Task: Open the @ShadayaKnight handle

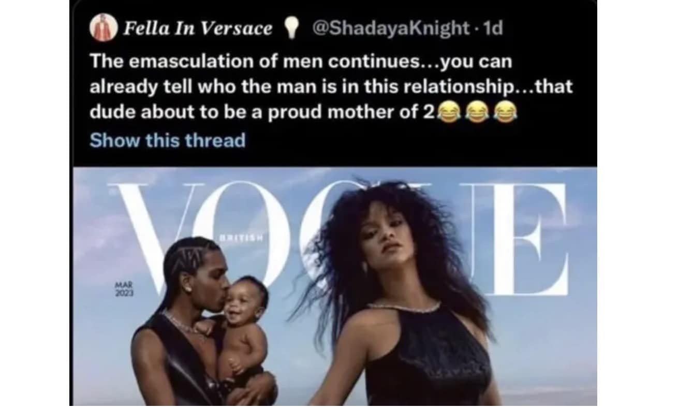Action: [391, 28]
